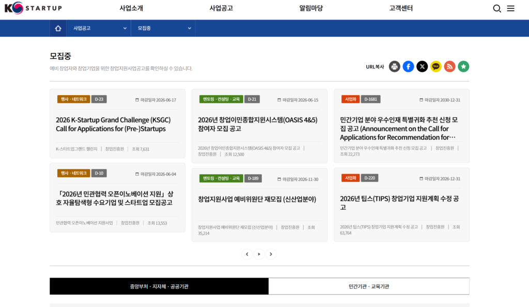
Task: Share on Facebook icon
Action: click(x=408, y=67)
